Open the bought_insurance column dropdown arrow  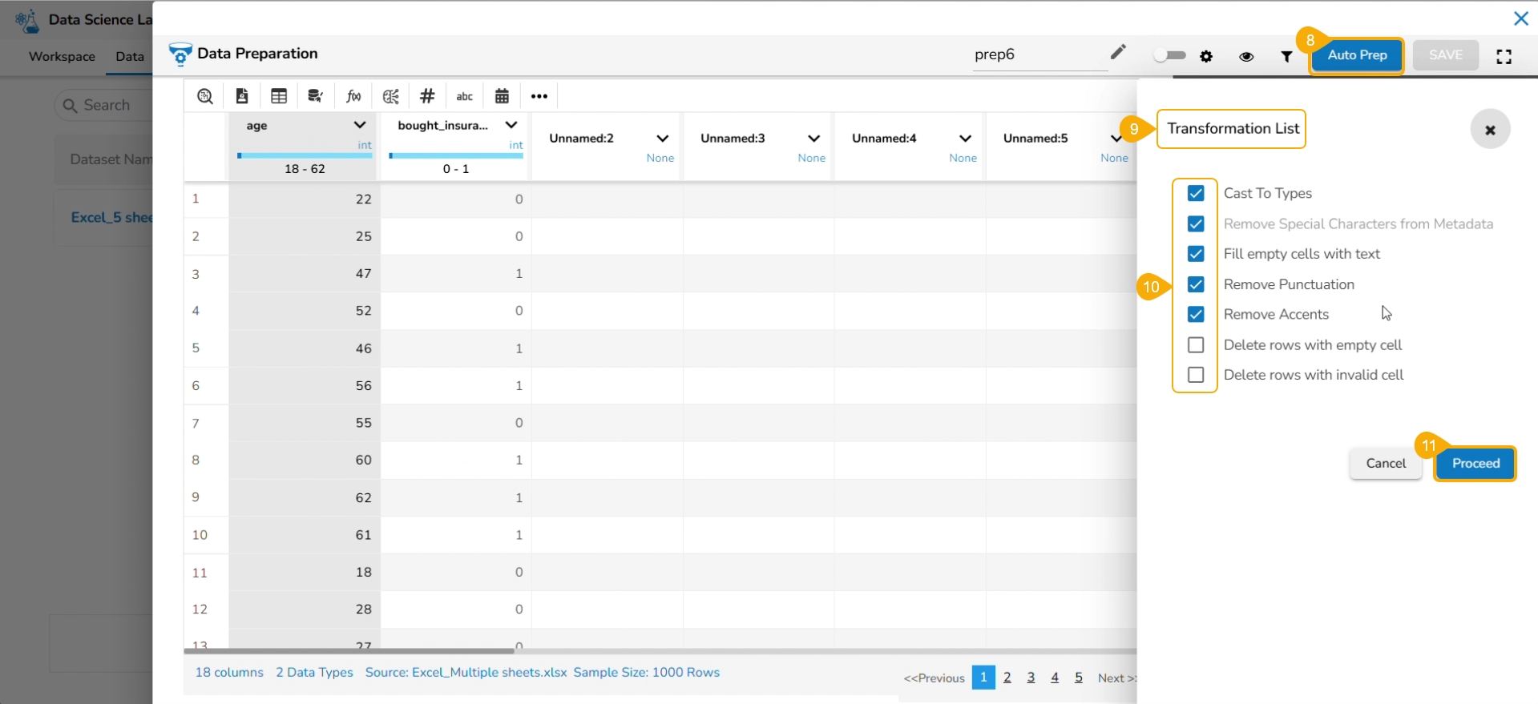pos(511,125)
